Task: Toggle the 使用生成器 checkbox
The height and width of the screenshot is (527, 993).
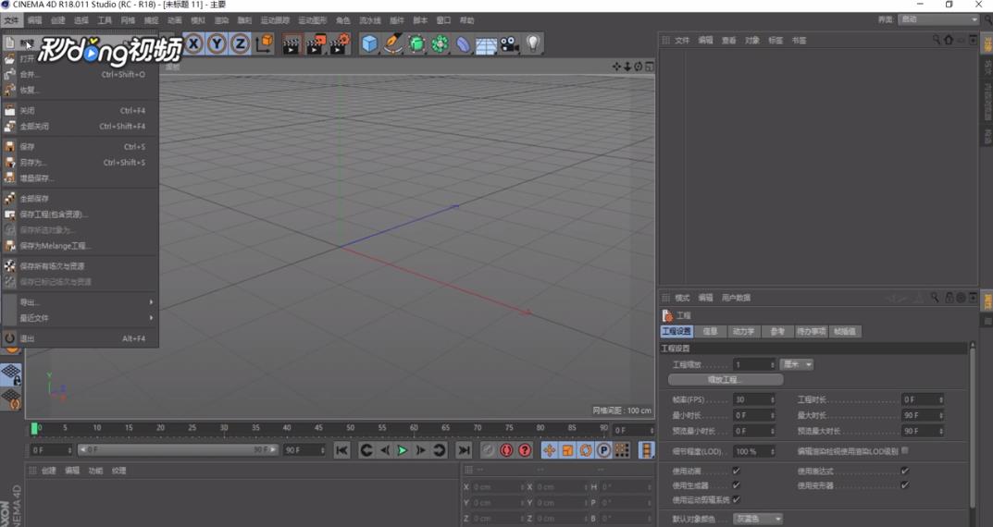Action: pos(736,485)
